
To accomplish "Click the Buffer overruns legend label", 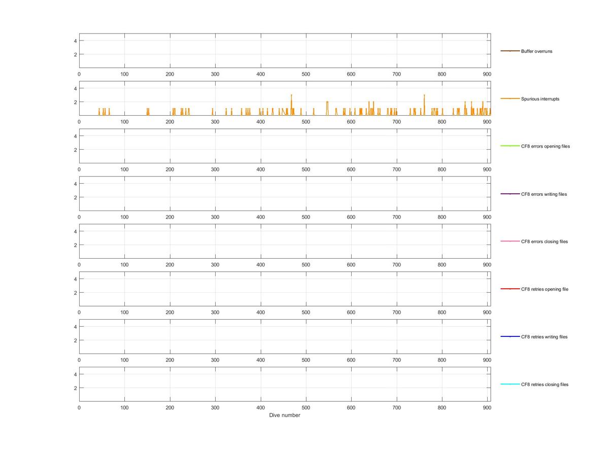I will tap(536, 51).
